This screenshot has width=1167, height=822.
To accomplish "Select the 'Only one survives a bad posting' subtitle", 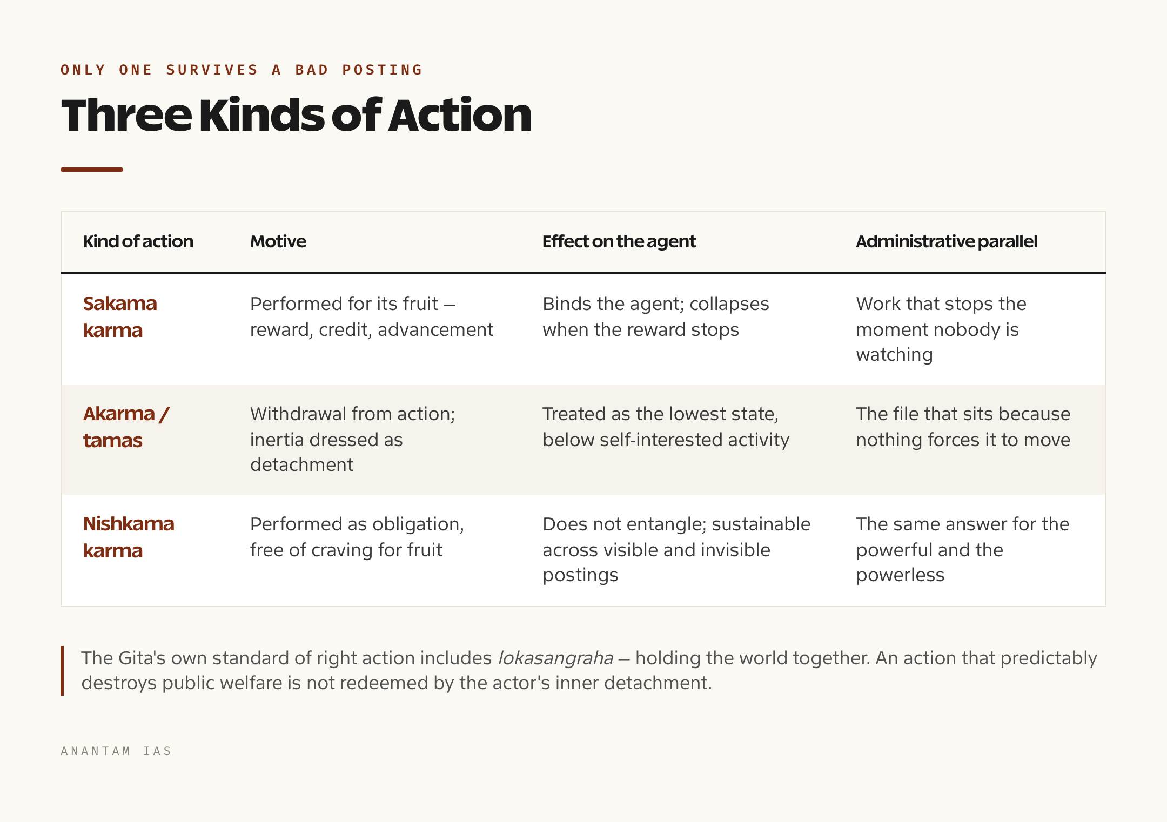I will pos(242,70).
